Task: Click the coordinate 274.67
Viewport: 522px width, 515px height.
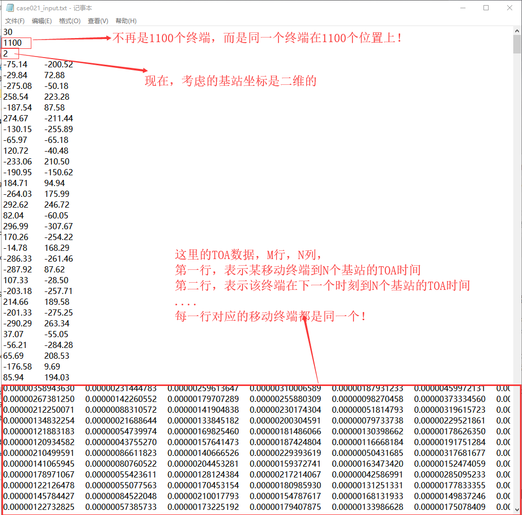Action: point(16,118)
